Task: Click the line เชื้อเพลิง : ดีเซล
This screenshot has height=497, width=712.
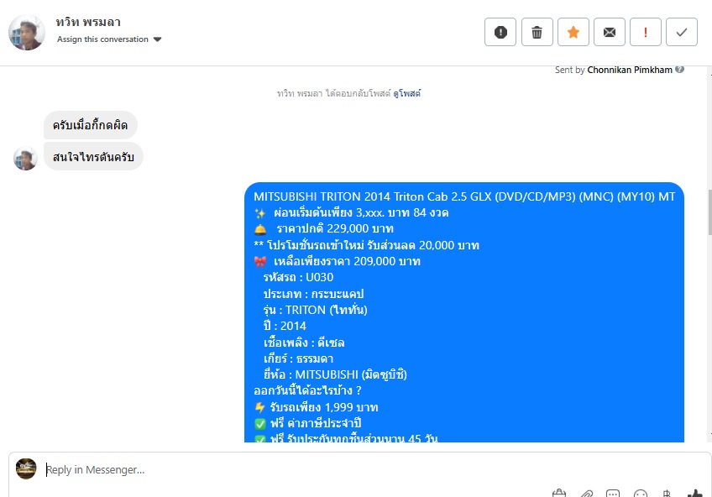Action: pos(304,343)
